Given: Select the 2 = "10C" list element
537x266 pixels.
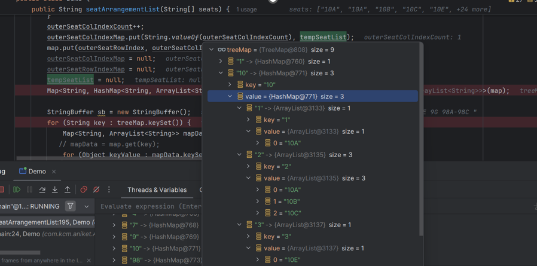Looking at the screenshot, I should click(287, 213).
